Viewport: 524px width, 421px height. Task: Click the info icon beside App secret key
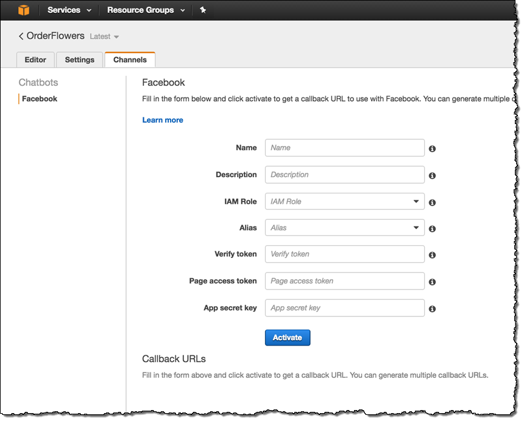[x=432, y=308]
